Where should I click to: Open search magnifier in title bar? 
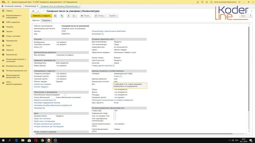(x=211, y=2)
